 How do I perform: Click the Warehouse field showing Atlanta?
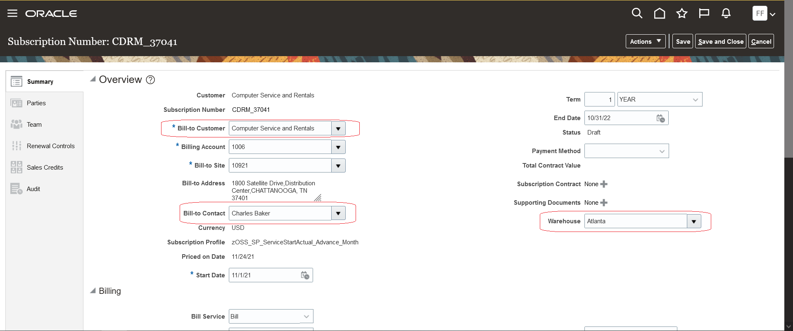tap(636, 221)
